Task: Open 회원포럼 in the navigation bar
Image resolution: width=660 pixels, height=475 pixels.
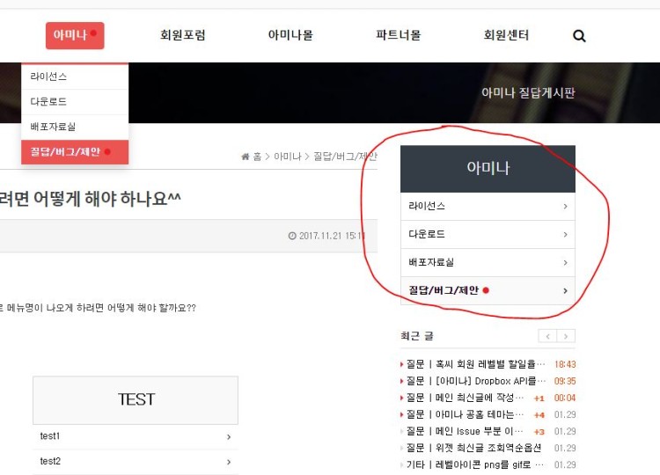Action: [x=183, y=36]
